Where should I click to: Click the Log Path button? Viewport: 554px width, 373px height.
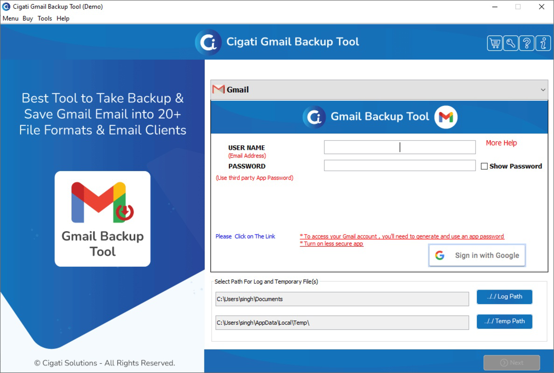pyautogui.click(x=504, y=297)
